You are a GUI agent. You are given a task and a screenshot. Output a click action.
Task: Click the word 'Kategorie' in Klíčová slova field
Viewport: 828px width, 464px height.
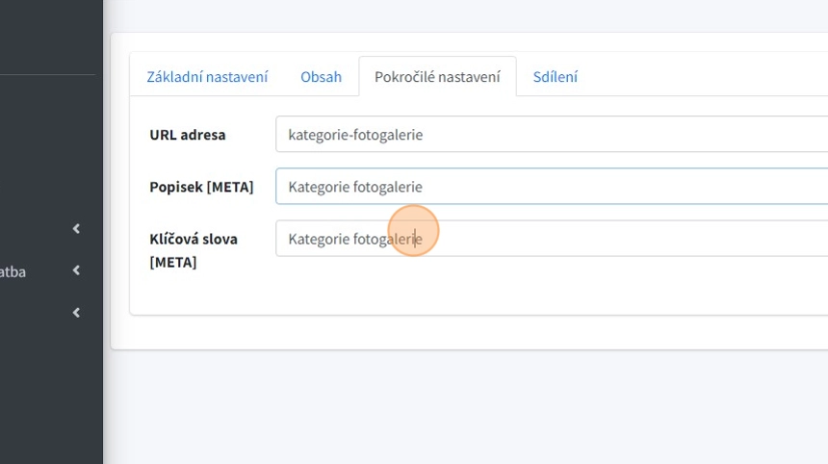[319, 239]
